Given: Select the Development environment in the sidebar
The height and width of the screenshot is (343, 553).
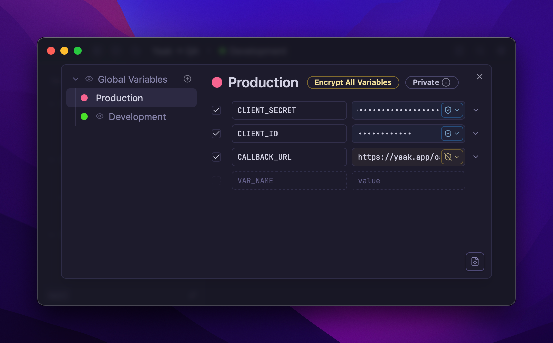Looking at the screenshot, I should tap(137, 117).
